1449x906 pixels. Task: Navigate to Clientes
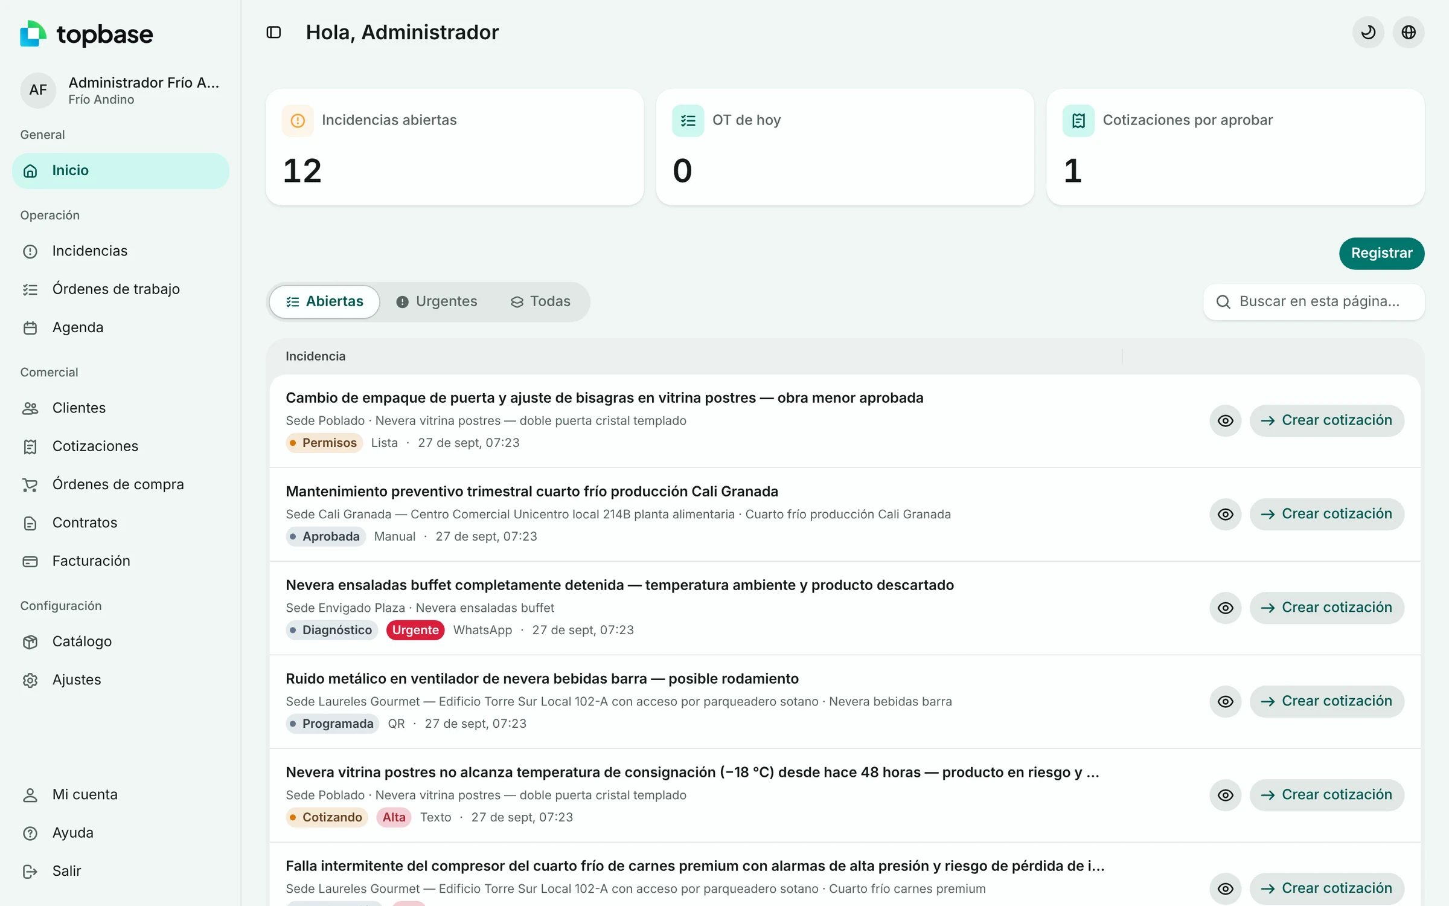121,408
